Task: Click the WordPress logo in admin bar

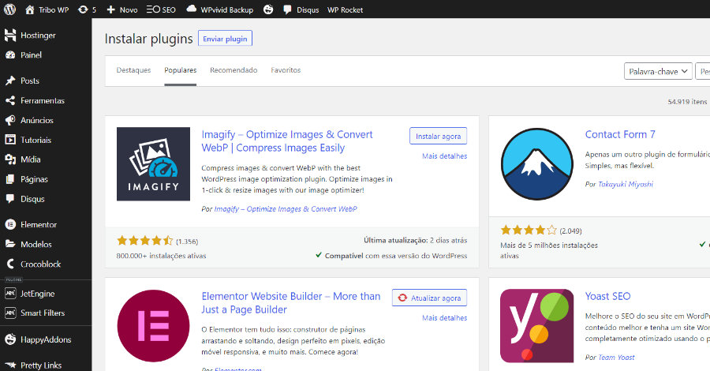Action: pyautogui.click(x=10, y=9)
